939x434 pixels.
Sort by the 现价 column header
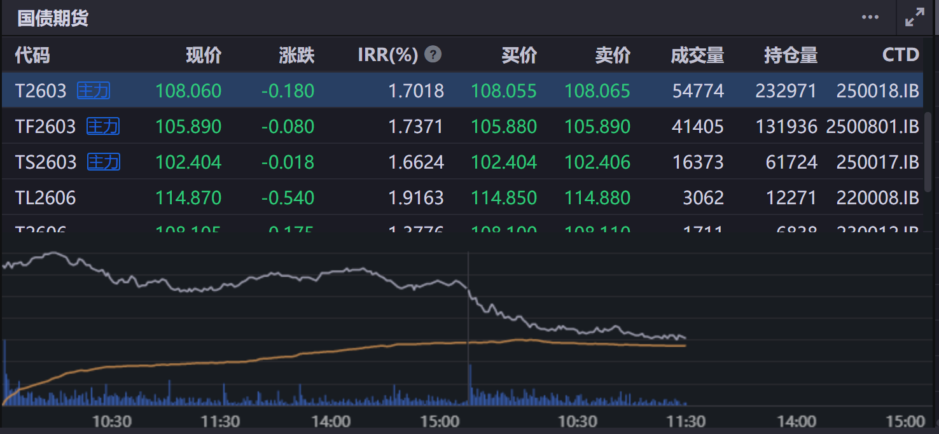[x=204, y=55]
